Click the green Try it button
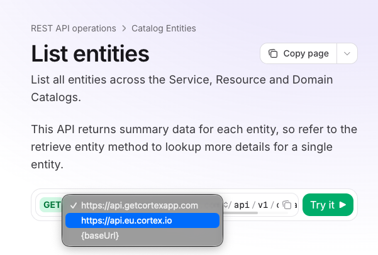 (x=328, y=205)
